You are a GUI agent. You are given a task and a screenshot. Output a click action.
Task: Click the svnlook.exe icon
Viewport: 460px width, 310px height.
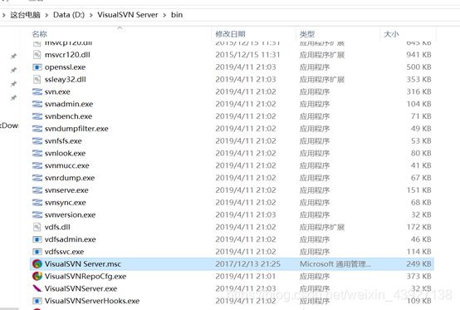37,153
